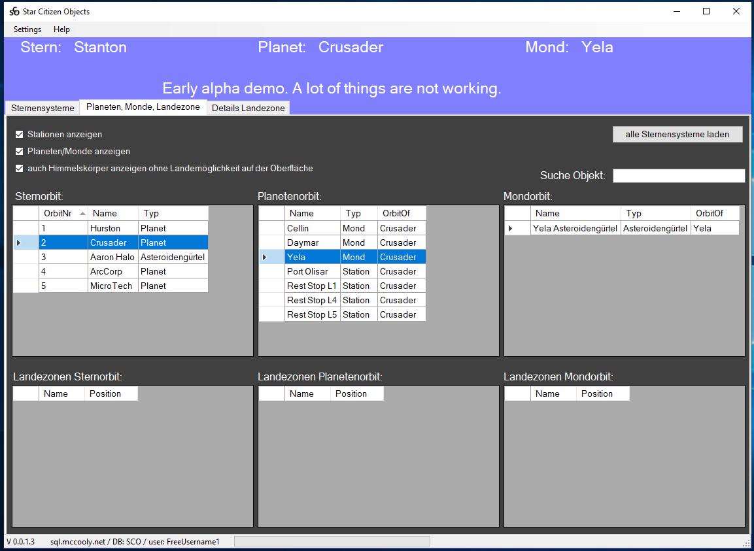Close the Star Citizen Objects window
Viewport: 754px width, 551px height.
pyautogui.click(x=736, y=12)
